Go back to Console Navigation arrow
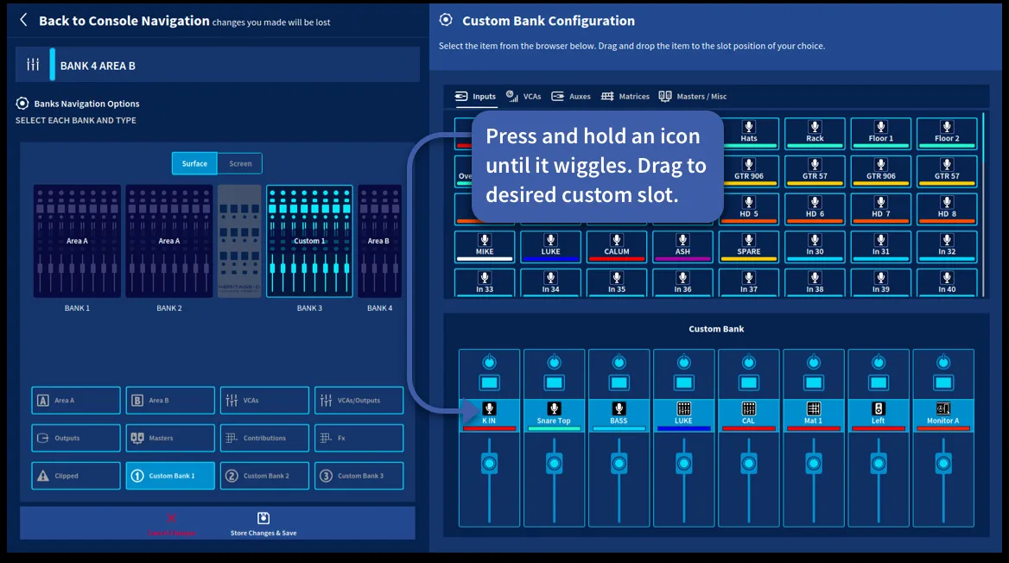Image resolution: width=1009 pixels, height=563 pixels. 24,20
